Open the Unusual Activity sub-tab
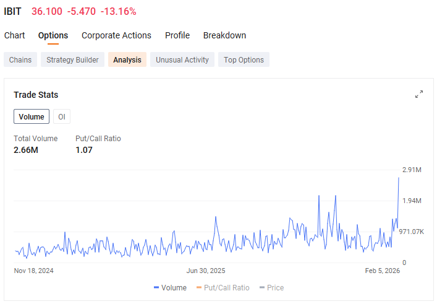This screenshot has height=304, width=437. 182,59
